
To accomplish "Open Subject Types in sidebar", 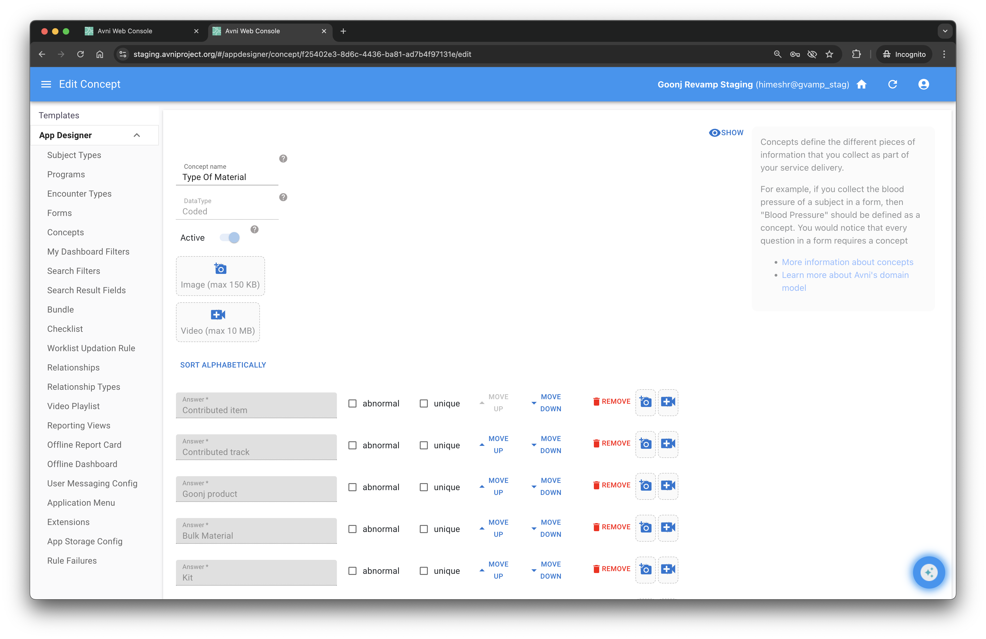I will [x=74, y=155].
